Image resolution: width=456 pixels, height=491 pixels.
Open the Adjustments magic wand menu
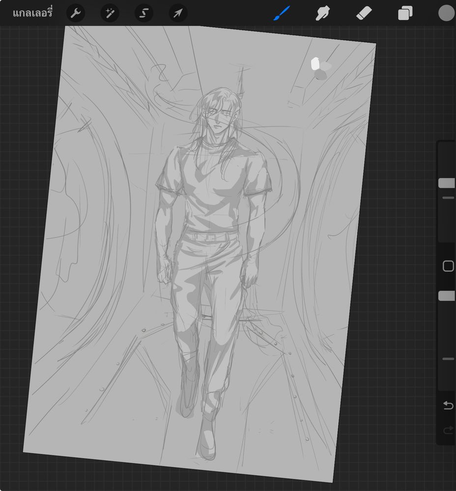tap(110, 13)
